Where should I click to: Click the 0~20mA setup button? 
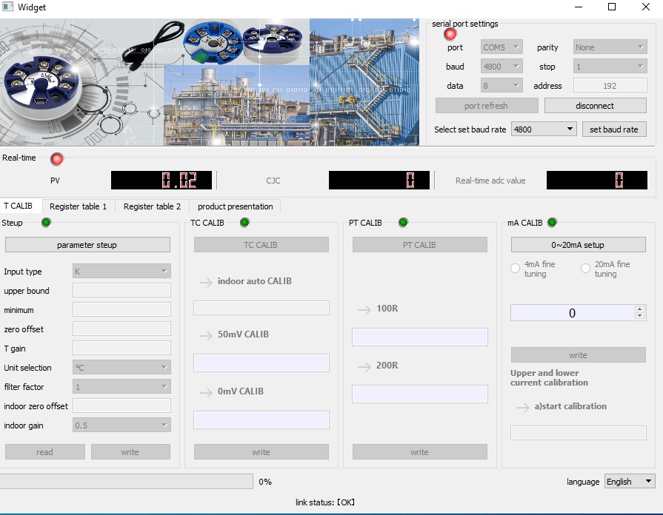point(579,245)
